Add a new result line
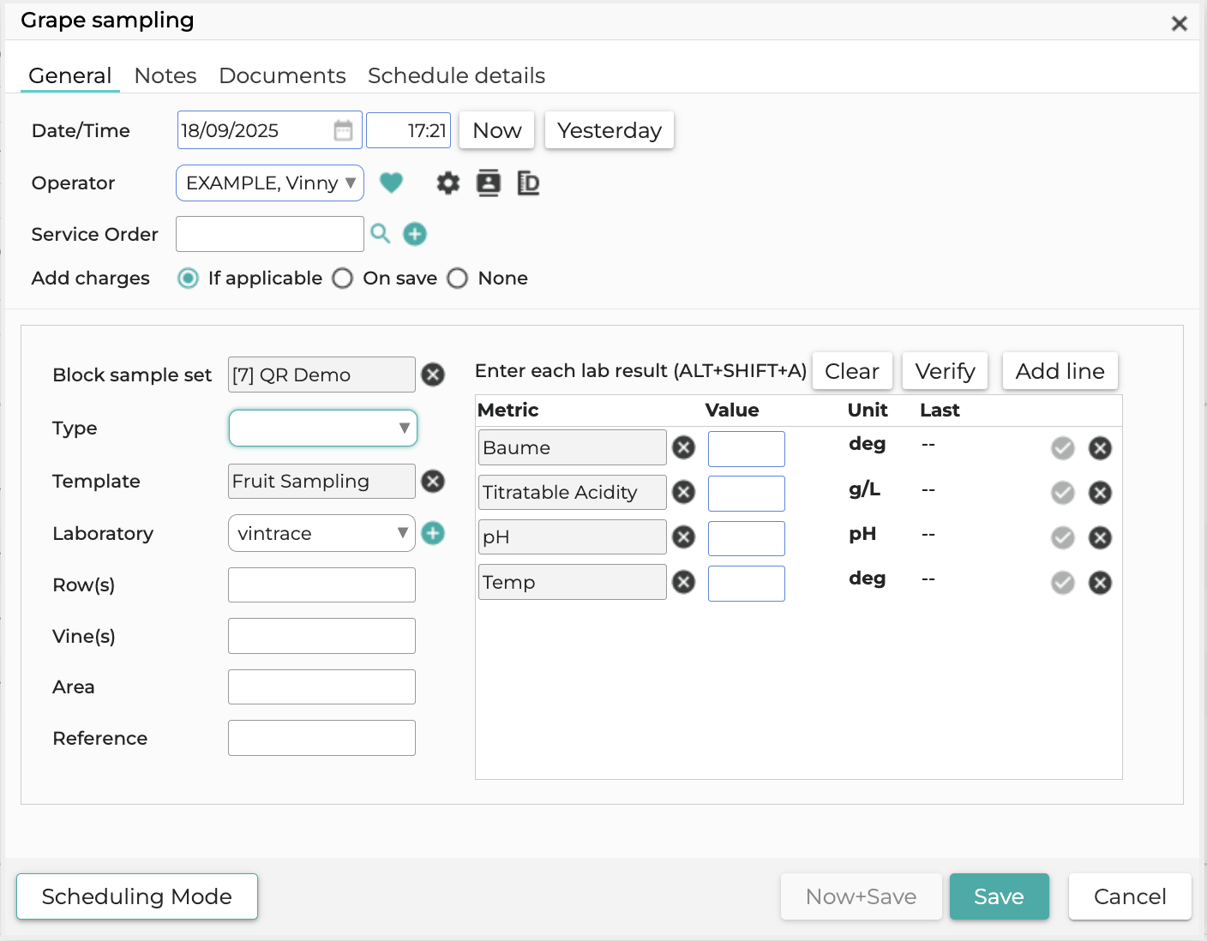The width and height of the screenshot is (1207, 941). point(1060,371)
